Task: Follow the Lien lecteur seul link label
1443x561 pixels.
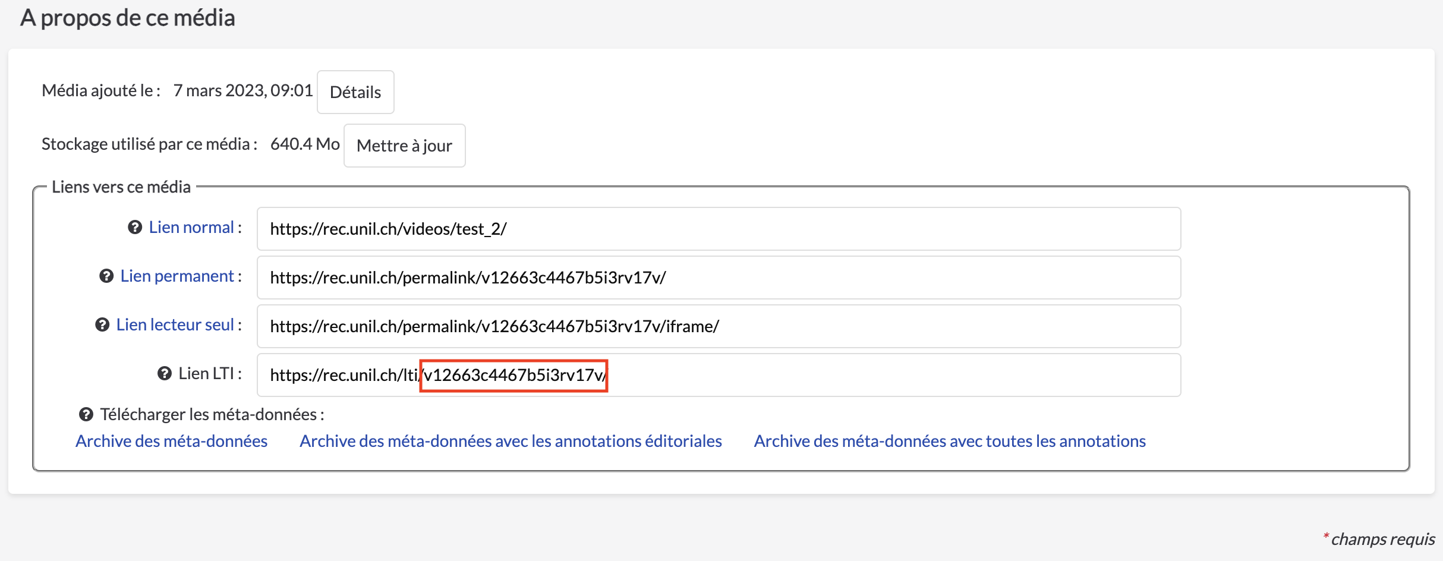Action: pyautogui.click(x=175, y=325)
